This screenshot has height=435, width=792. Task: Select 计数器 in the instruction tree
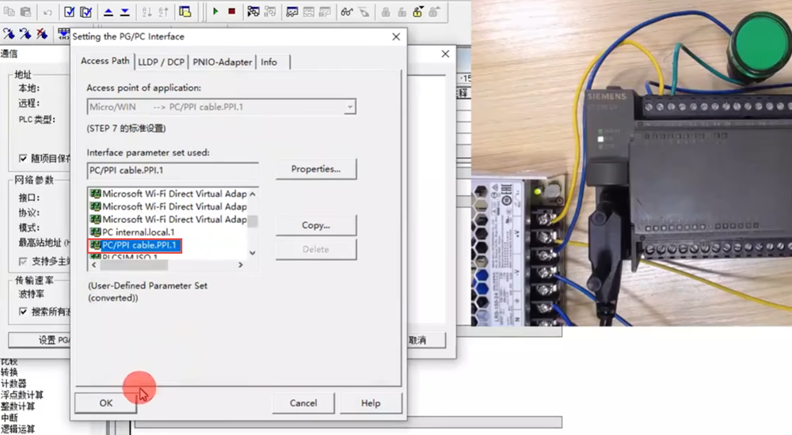click(x=13, y=384)
